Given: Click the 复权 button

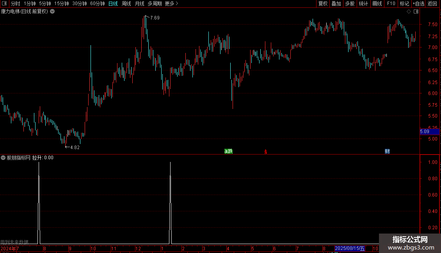Looking at the screenshot, I should pyautogui.click(x=323, y=4).
